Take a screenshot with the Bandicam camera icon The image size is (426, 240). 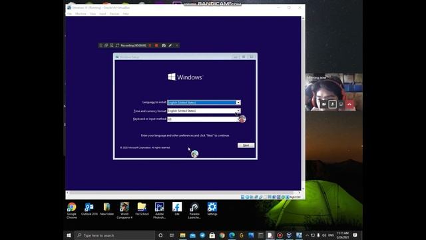164,45
